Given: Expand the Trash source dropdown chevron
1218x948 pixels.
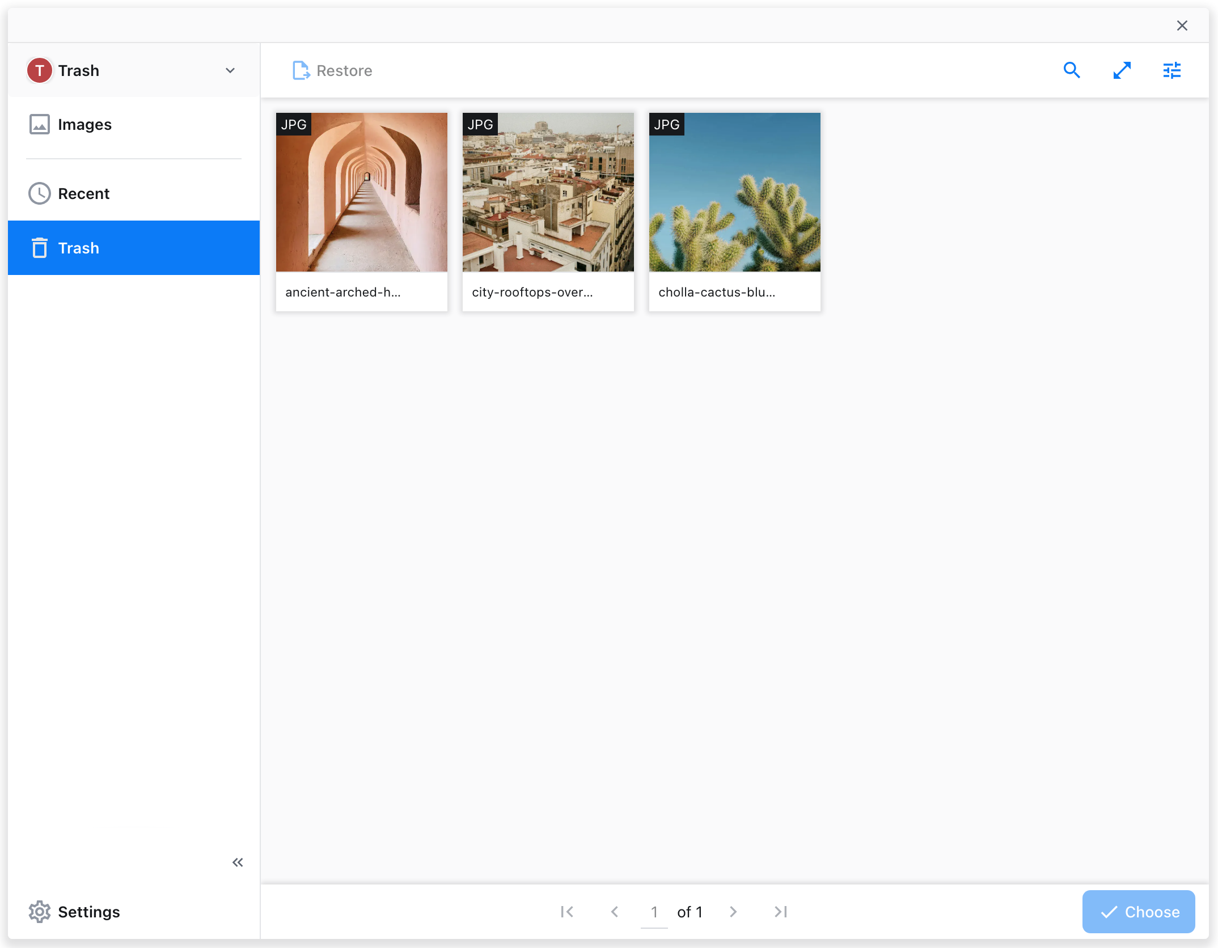Looking at the screenshot, I should point(230,70).
